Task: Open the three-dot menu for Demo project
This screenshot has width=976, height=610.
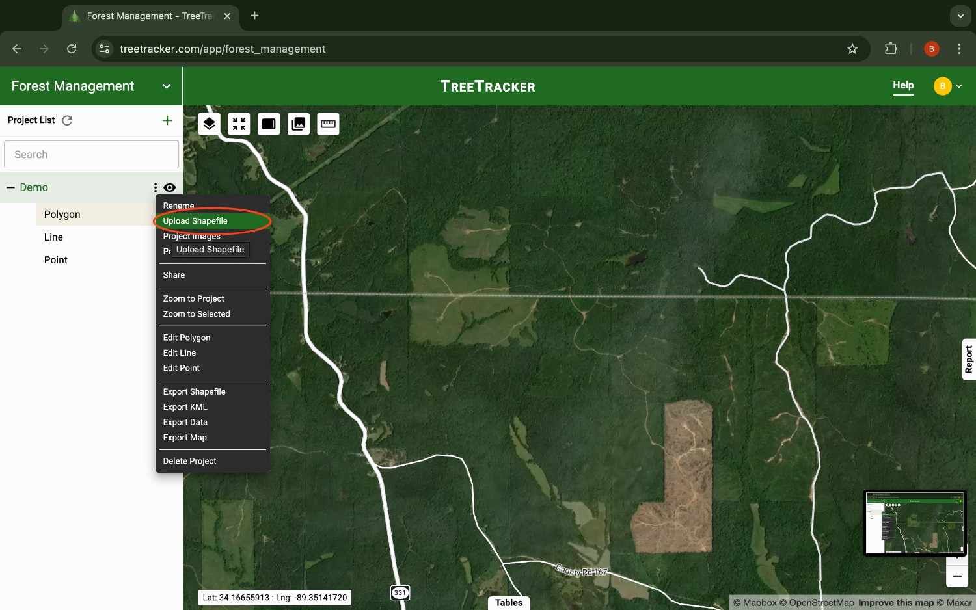Action: point(154,187)
